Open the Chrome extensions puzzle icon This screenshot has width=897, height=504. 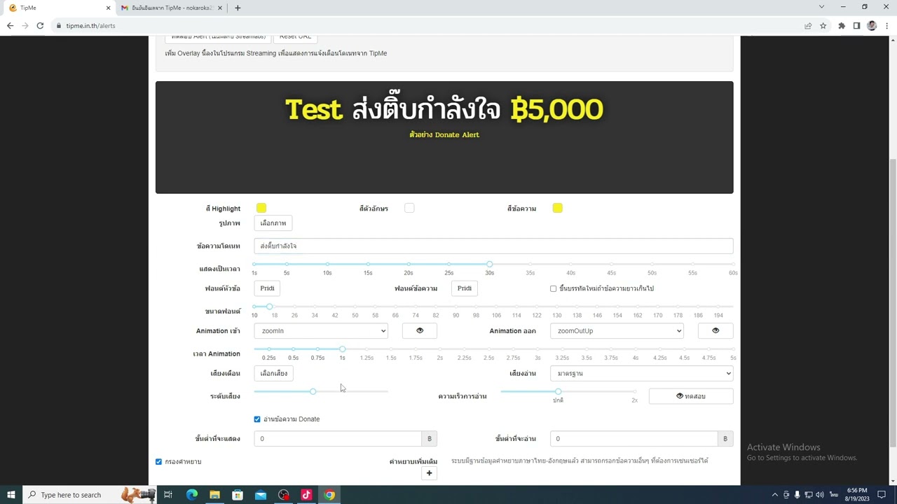tap(842, 26)
